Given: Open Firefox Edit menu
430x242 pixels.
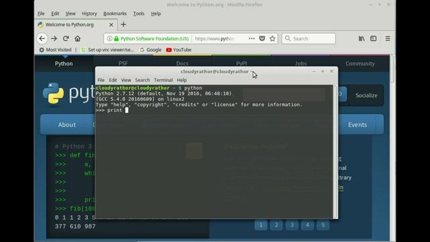Looking at the screenshot, I should pos(55,13).
